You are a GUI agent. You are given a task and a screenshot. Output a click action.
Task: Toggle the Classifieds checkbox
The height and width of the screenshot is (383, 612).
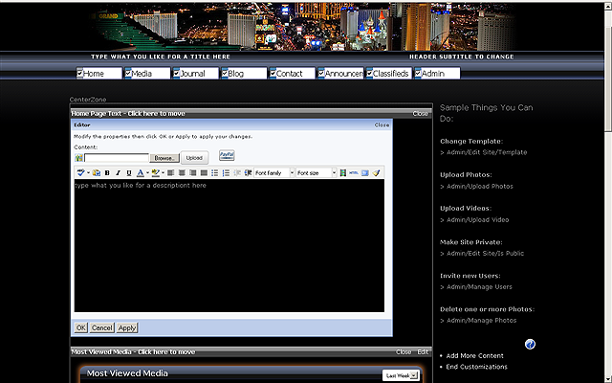pyautogui.click(x=370, y=74)
